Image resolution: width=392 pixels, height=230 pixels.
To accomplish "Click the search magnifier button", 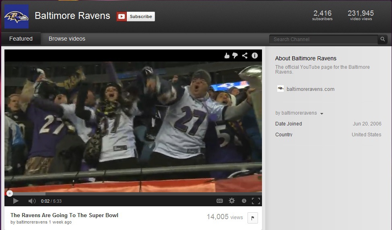I will 382,39.
